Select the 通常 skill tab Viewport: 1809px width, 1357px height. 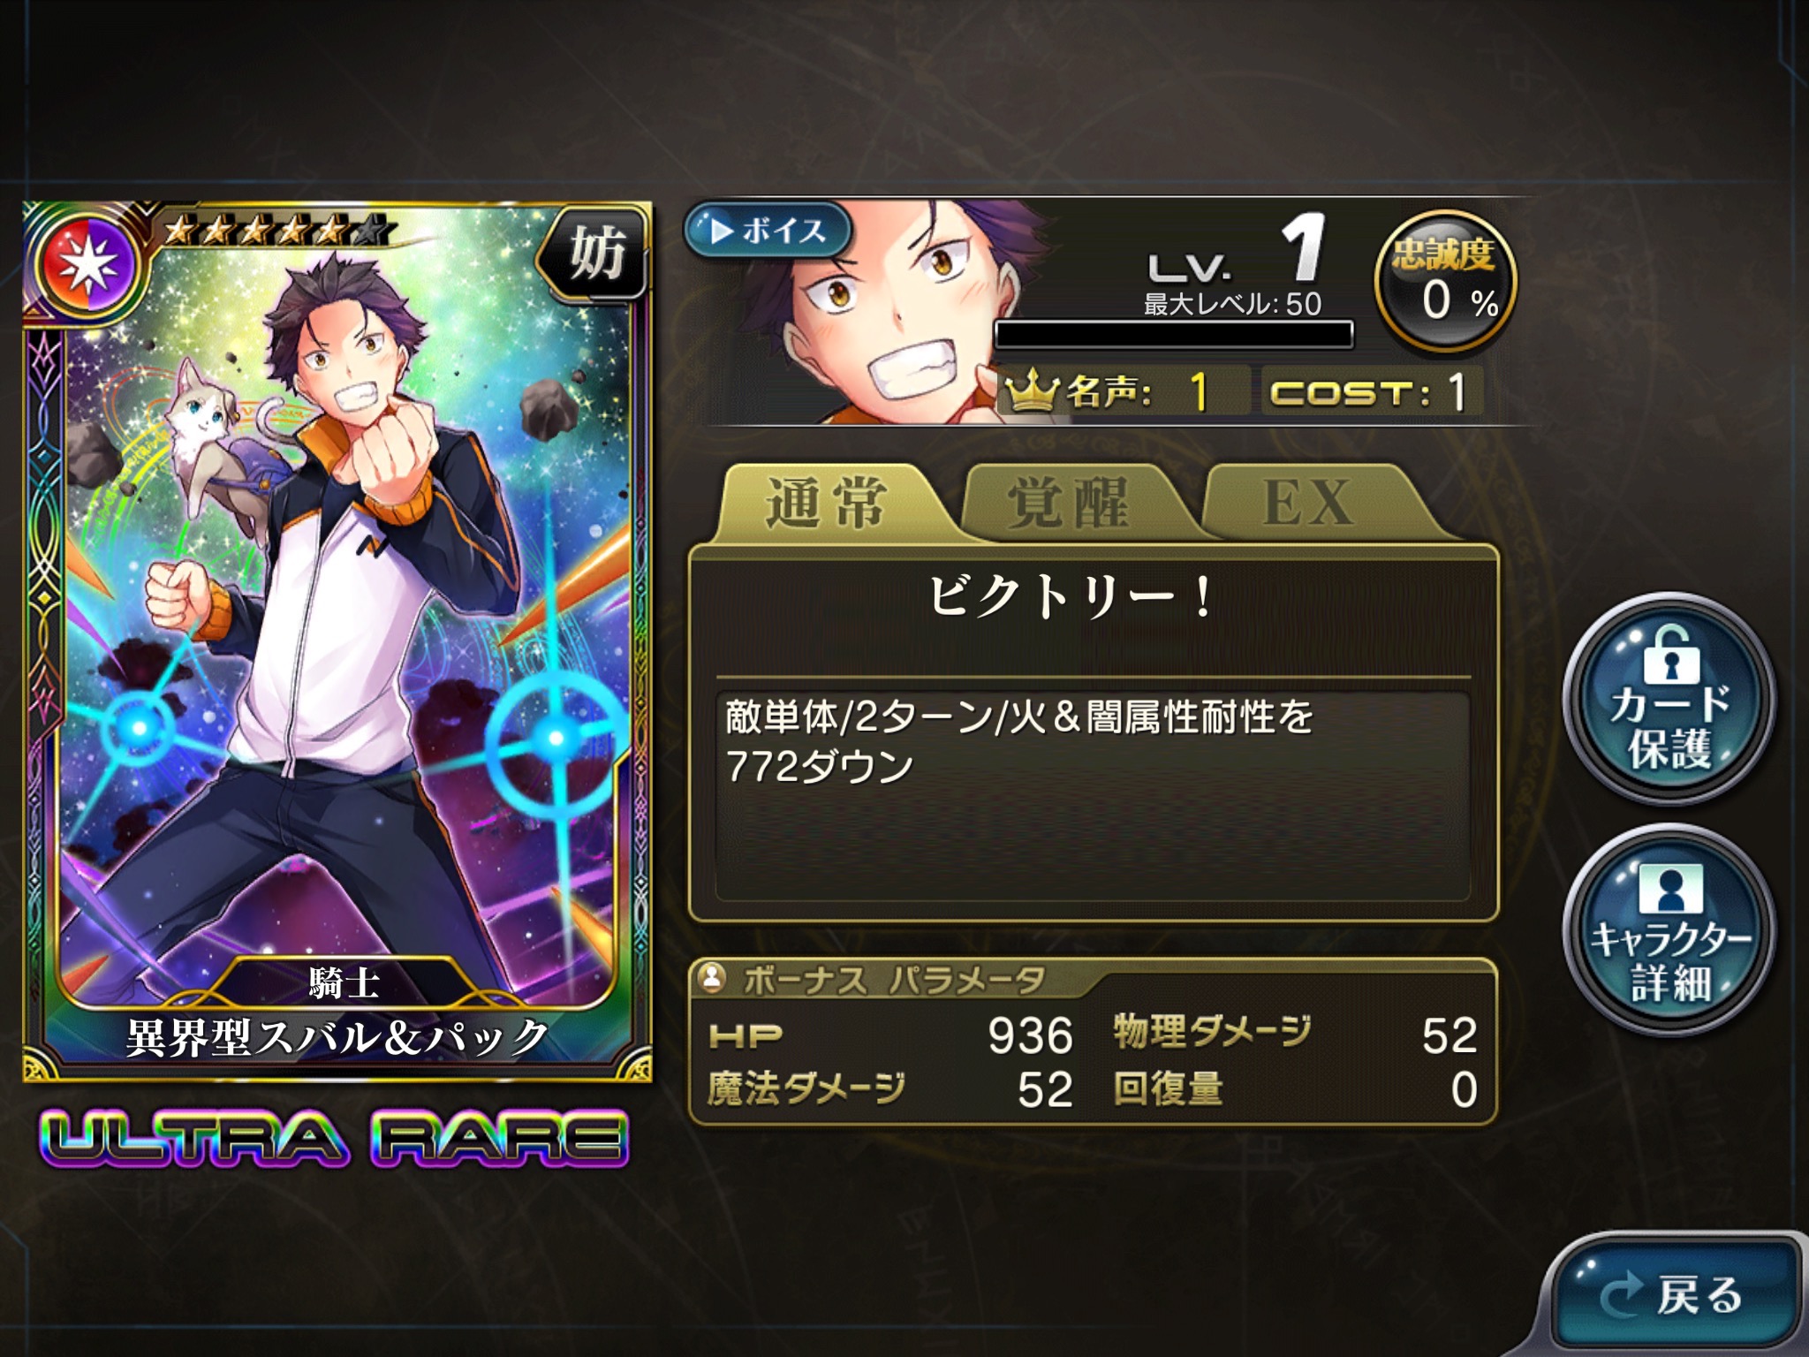pyautogui.click(x=825, y=502)
